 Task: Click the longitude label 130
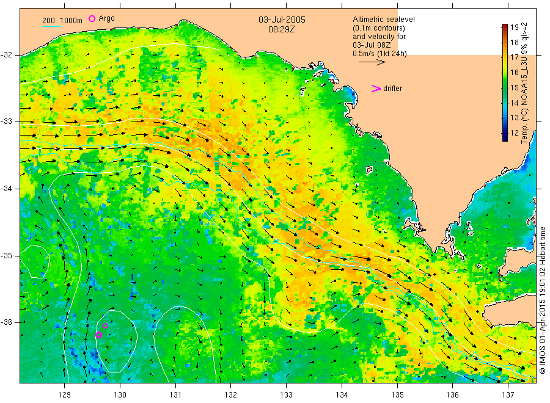120,395
